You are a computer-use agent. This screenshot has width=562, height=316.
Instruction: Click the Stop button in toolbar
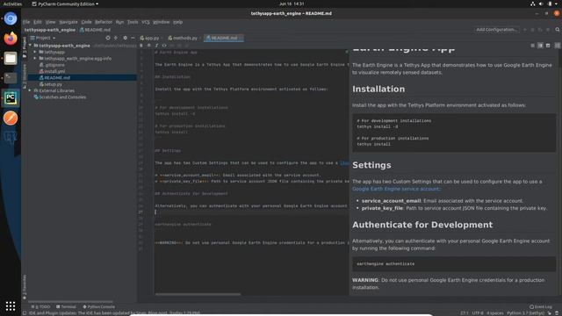548,29
